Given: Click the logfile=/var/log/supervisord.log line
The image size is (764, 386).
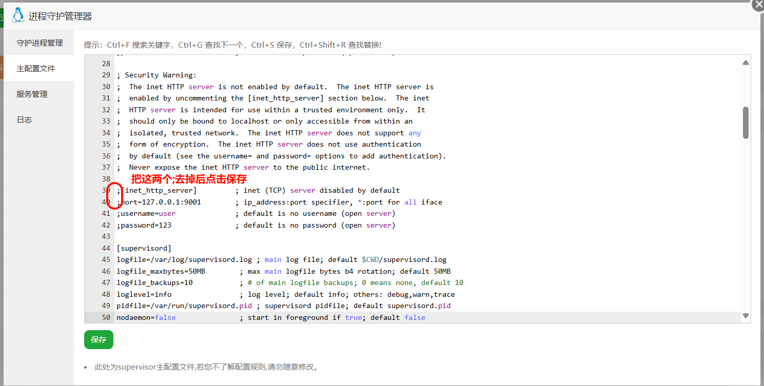Looking at the screenshot, I should tap(180, 259).
